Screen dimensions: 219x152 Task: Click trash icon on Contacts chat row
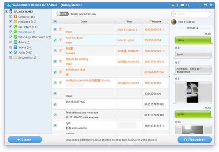61,51
